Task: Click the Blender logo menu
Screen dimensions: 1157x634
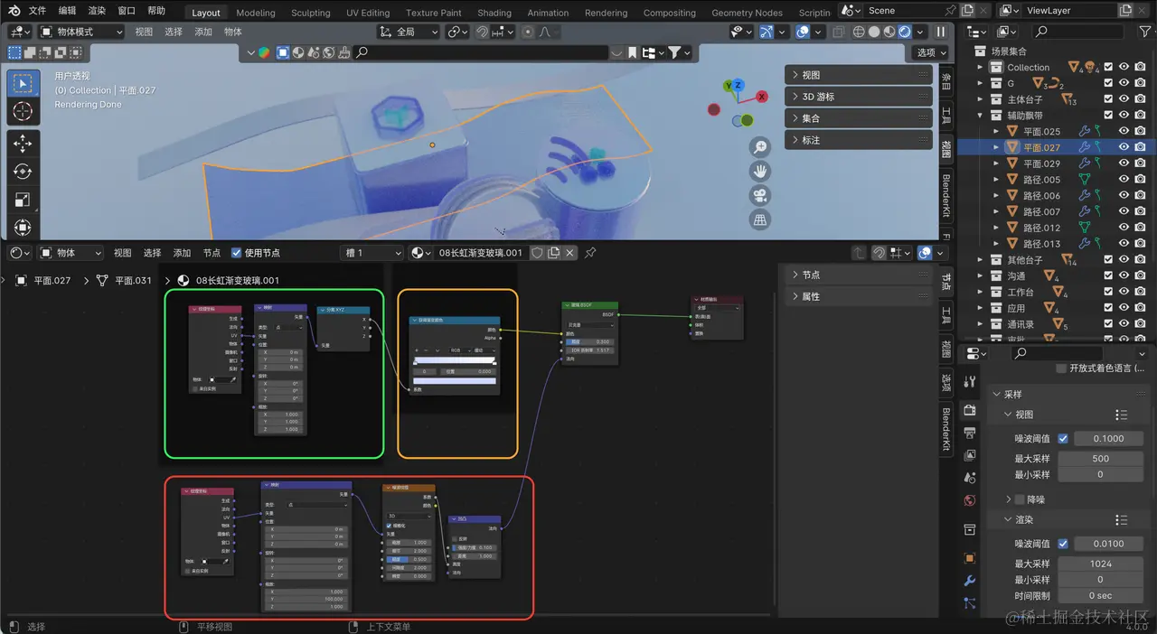Action: (x=14, y=11)
